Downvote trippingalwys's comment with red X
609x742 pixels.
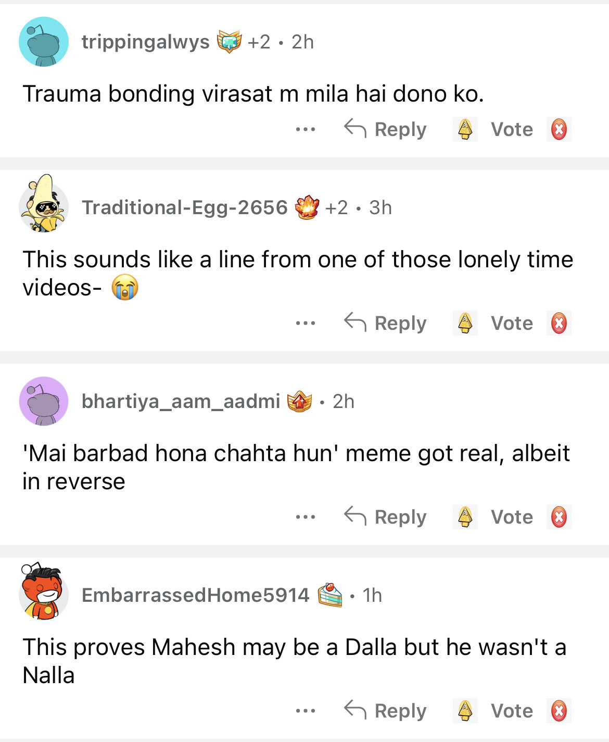(x=559, y=129)
